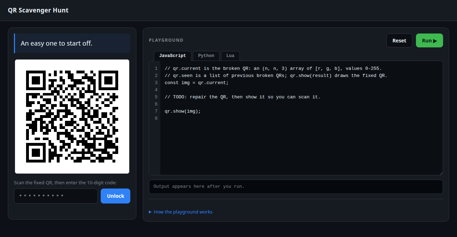Image resolution: width=457 pixels, height=237 pixels.
Task: Click the first comment line about qr.current
Action: (273, 68)
